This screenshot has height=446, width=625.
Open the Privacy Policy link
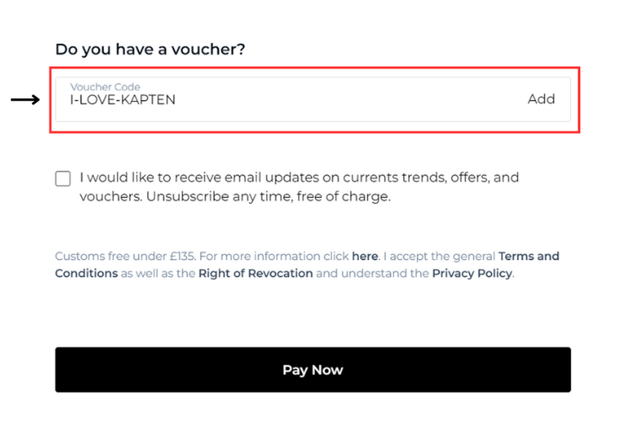point(472,273)
